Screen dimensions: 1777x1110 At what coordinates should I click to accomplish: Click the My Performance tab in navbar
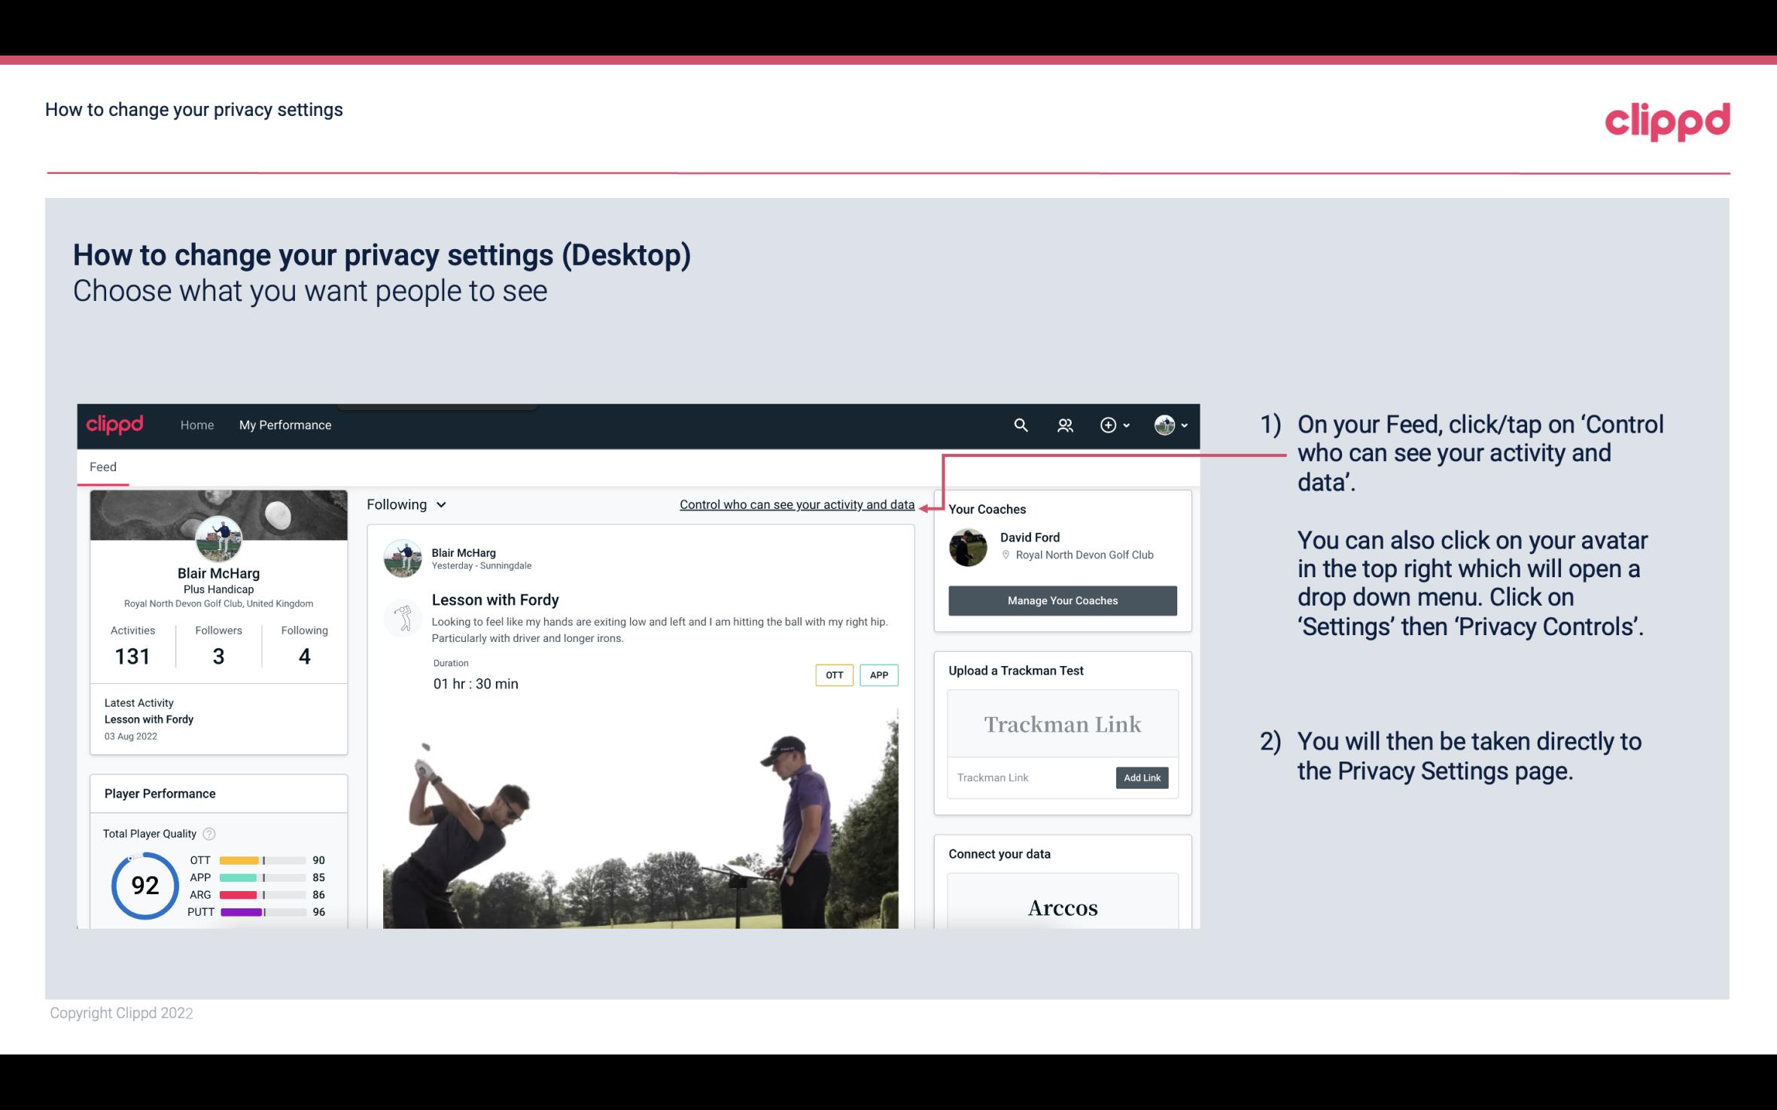point(284,423)
